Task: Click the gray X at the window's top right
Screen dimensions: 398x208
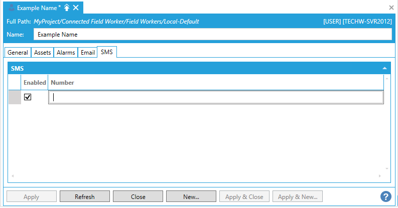Action: [391, 8]
